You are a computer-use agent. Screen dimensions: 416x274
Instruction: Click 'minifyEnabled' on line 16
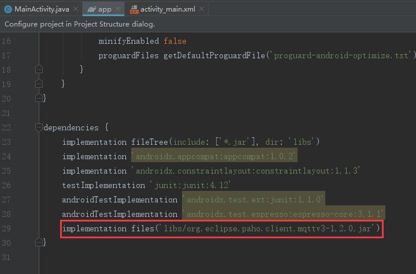click(129, 41)
